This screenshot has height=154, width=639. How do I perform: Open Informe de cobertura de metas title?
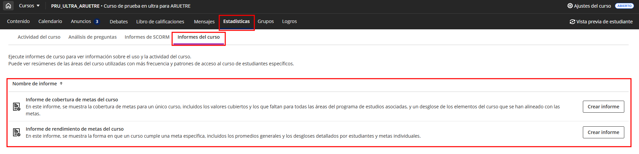point(72,100)
